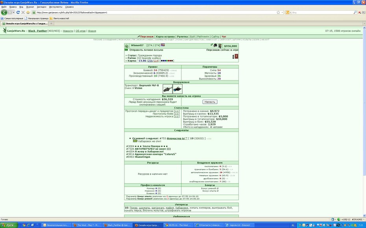Open МОИ ИСКИ shortcut link

point(124,40)
